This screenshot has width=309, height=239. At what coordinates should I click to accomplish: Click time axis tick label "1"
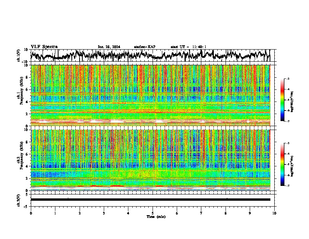(x=55, y=213)
